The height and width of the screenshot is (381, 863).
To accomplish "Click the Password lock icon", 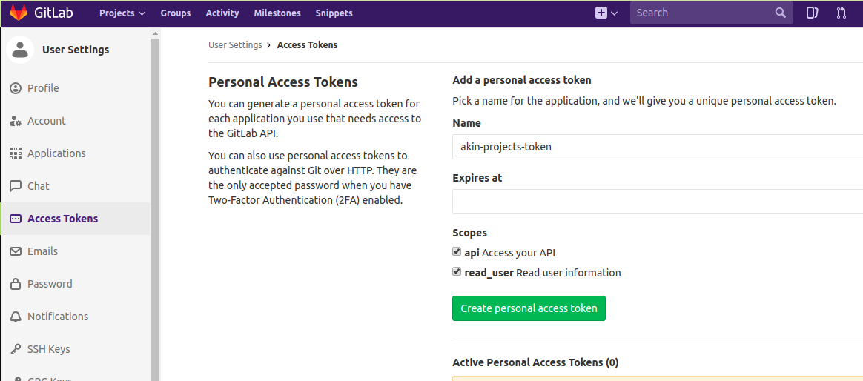I will tap(16, 284).
